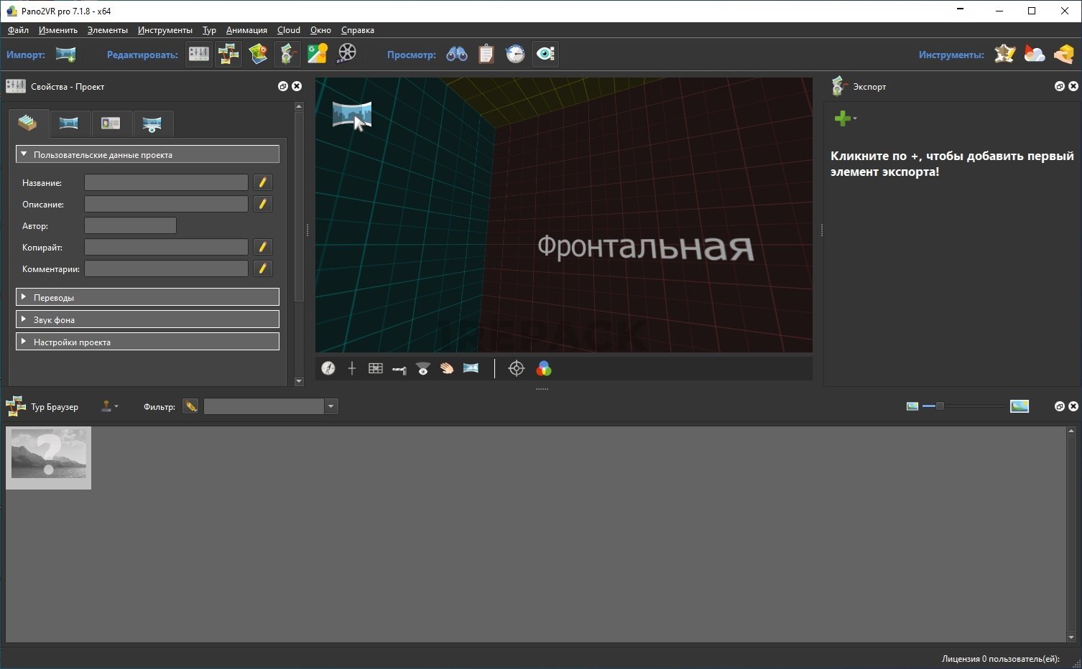Click the RGB color circles icon
Viewport: 1082px width, 669px height.
(x=544, y=368)
